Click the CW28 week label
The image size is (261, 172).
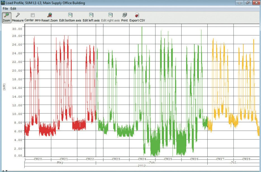(246, 159)
